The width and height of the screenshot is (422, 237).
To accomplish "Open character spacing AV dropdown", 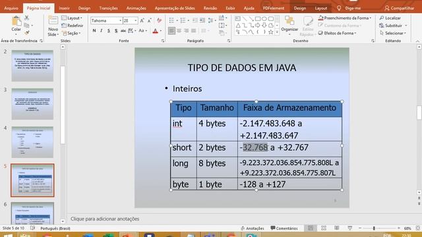I will [x=132, y=31].
